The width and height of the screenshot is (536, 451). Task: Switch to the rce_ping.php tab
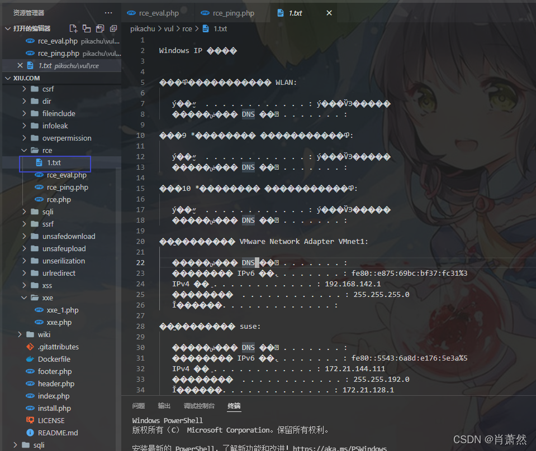point(233,13)
